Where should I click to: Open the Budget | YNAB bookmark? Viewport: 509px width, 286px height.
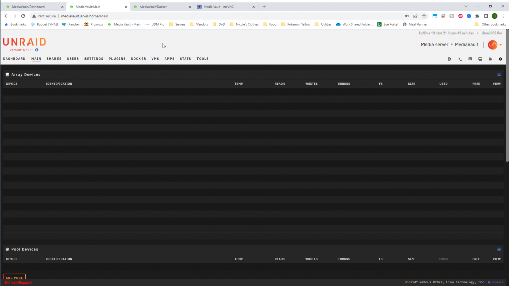click(x=44, y=24)
